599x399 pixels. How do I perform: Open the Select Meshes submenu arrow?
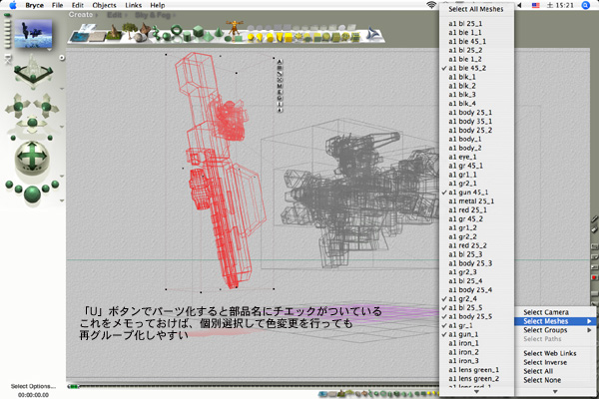tap(589, 321)
